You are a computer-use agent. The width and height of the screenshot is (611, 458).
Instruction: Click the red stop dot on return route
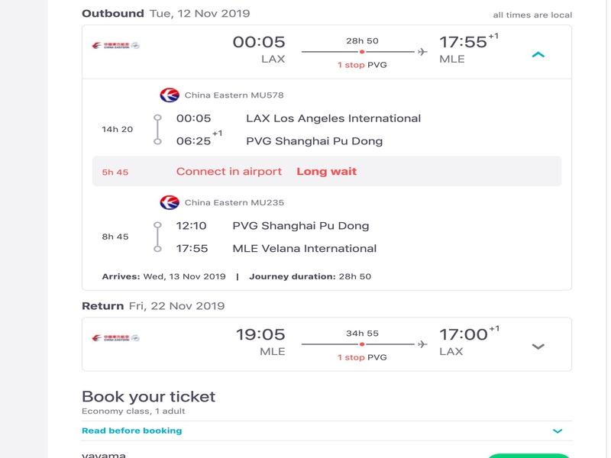pos(362,344)
